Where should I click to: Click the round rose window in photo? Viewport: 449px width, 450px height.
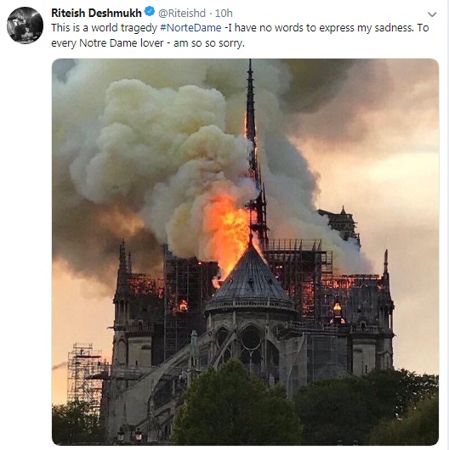point(251,339)
